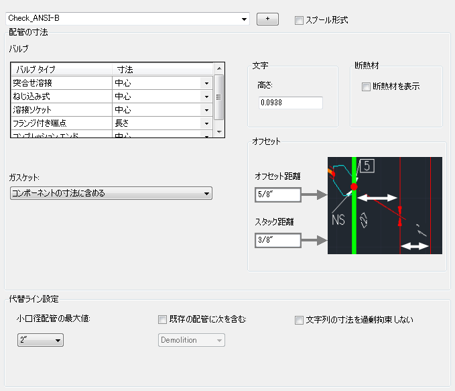Click the valve list scrollbar up arrow
The width and height of the screenshot is (455, 391).
coord(219,68)
